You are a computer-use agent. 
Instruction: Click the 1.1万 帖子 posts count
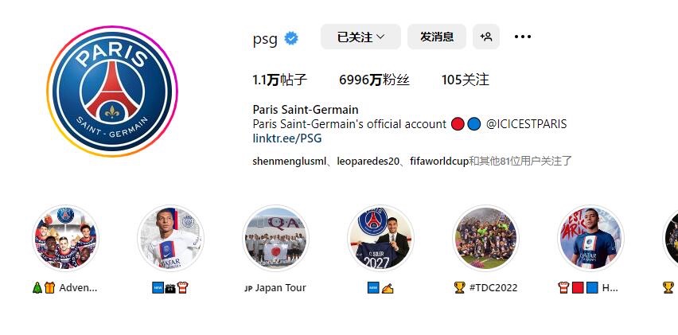pyautogui.click(x=280, y=80)
